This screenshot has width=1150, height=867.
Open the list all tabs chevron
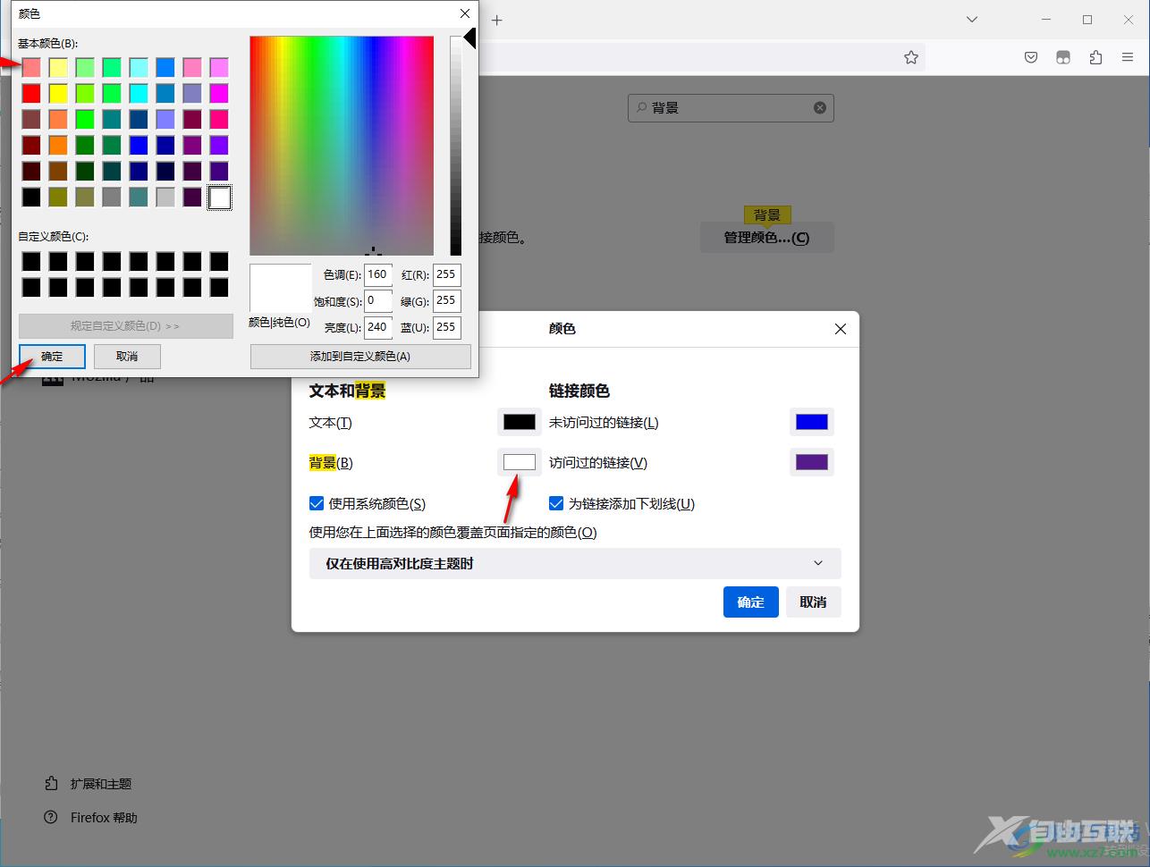pyautogui.click(x=972, y=20)
